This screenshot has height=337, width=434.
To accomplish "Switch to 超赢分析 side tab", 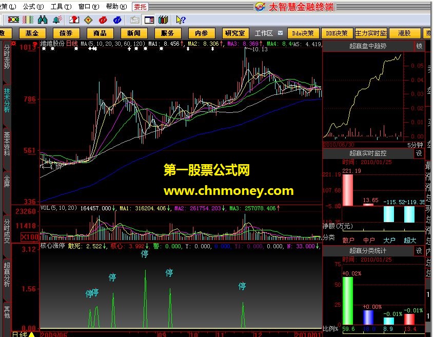I will coord(7,274).
